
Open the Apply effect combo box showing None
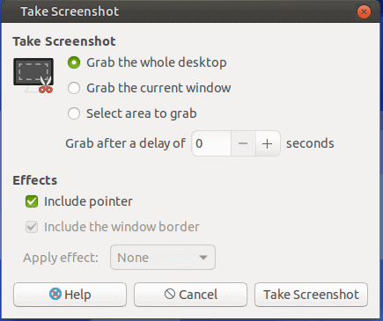tap(163, 258)
